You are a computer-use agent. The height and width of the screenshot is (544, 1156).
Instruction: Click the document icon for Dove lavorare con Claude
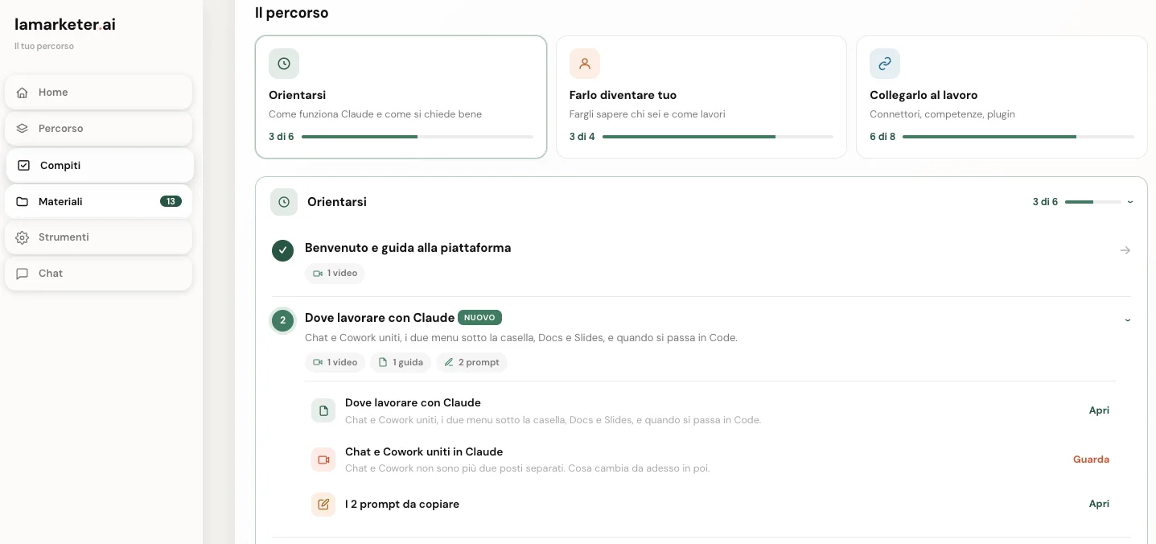[x=323, y=410]
